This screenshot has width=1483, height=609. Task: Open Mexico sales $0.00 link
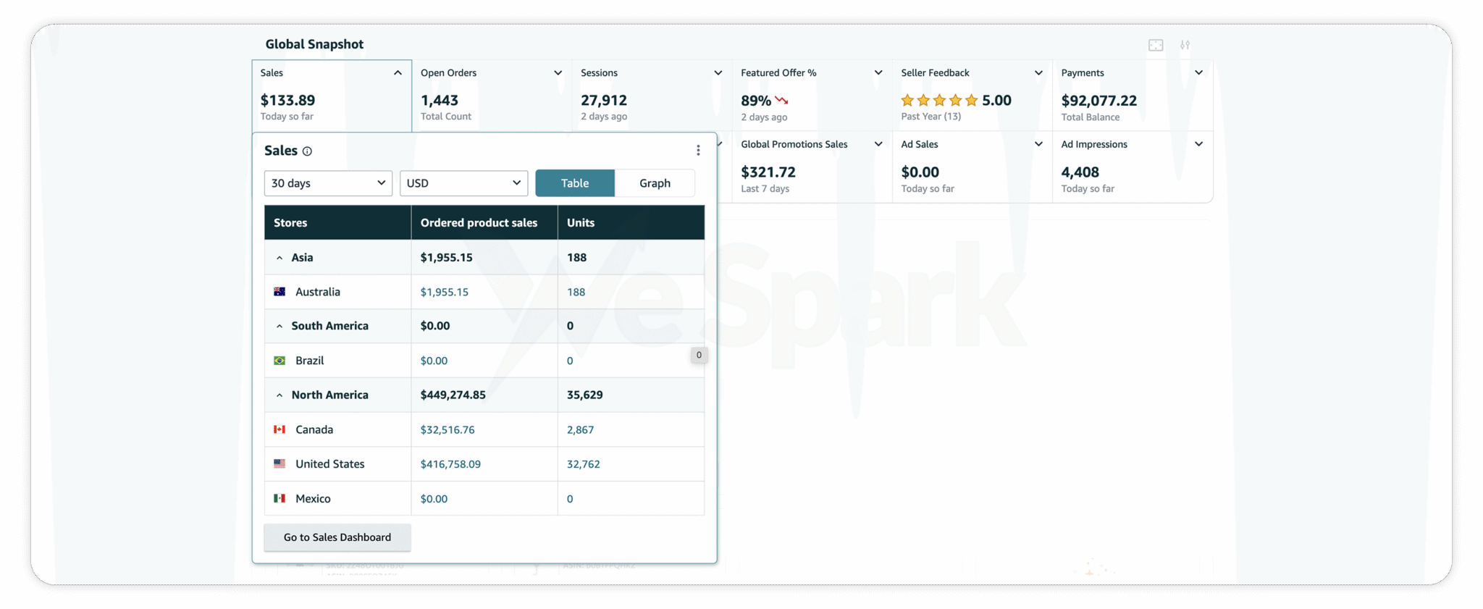coord(434,498)
